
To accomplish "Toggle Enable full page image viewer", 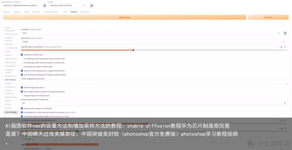I will (22, 88).
